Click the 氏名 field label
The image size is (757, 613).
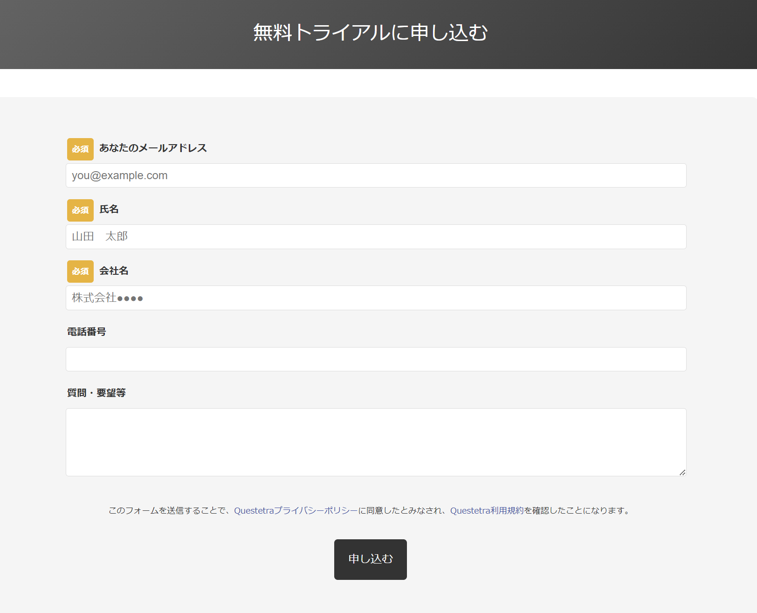[109, 209]
